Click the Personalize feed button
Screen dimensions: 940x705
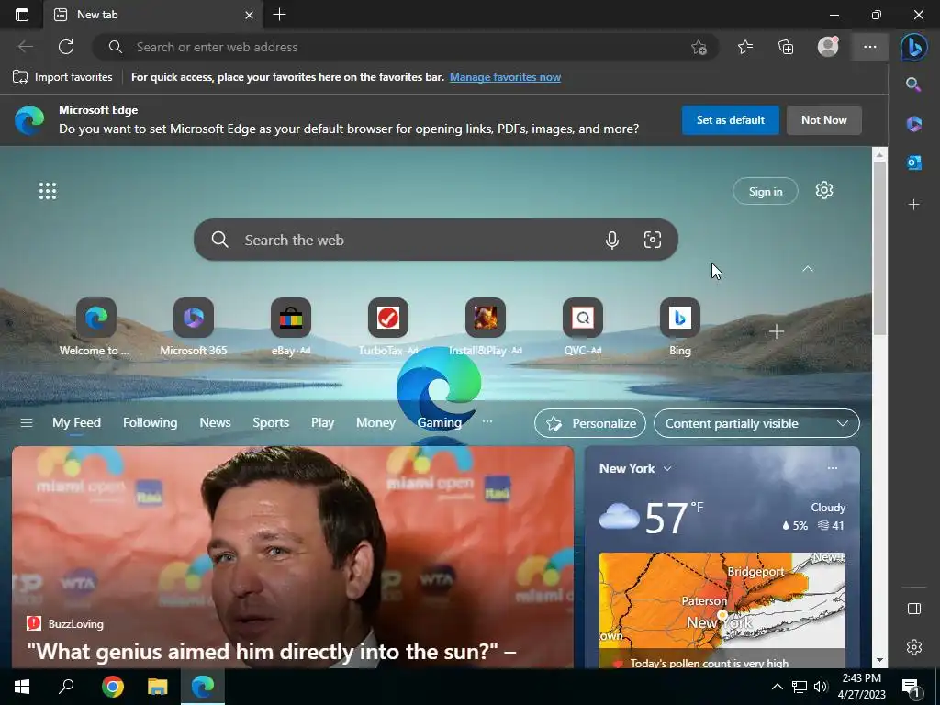(590, 423)
